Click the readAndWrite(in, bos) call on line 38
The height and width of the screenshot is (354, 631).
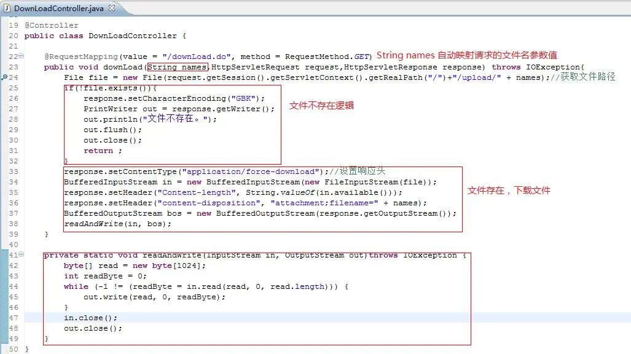[x=116, y=224]
